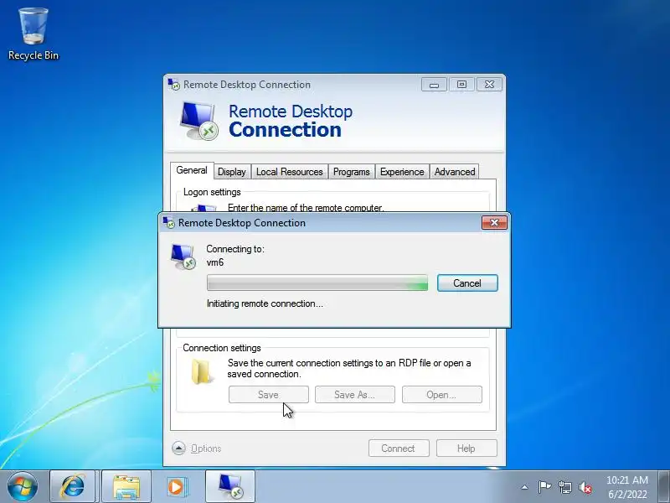The image size is (670, 503).
Task: Click the title bar icon of Connecting dialog
Action: (169, 223)
